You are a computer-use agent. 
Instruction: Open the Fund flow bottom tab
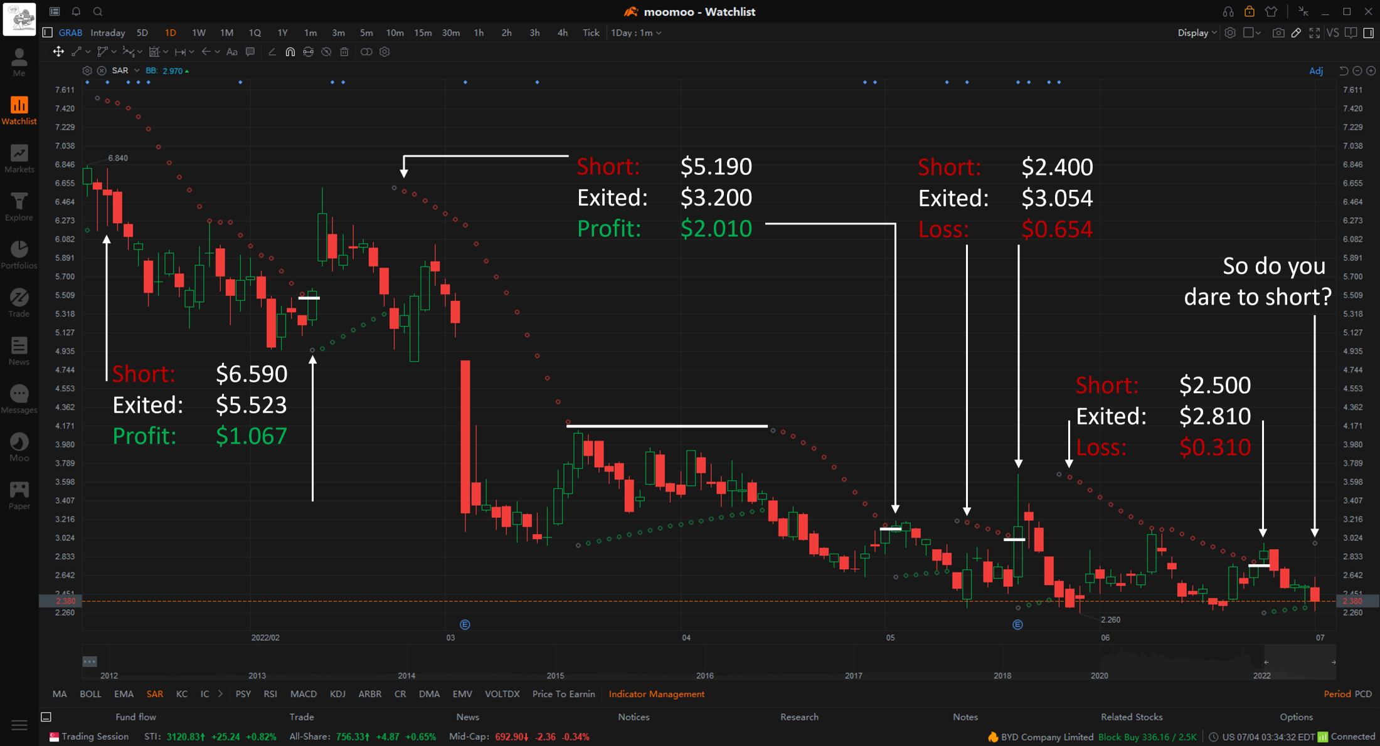point(136,717)
